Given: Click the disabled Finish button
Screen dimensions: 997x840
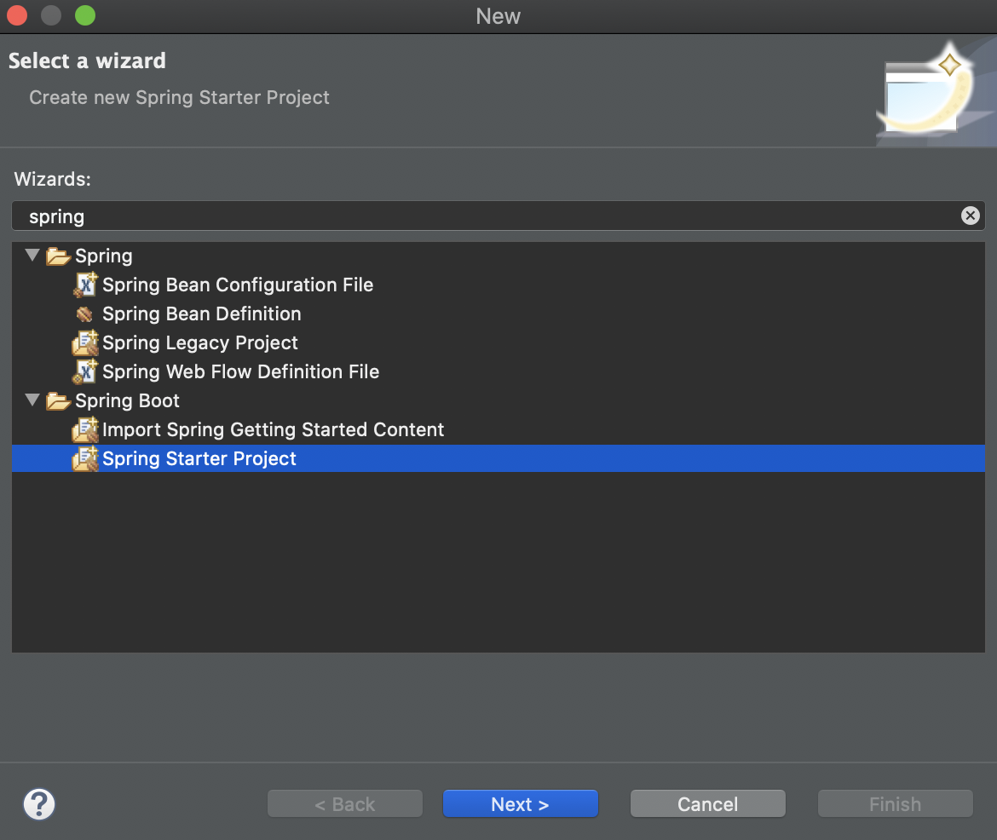Looking at the screenshot, I should [896, 804].
